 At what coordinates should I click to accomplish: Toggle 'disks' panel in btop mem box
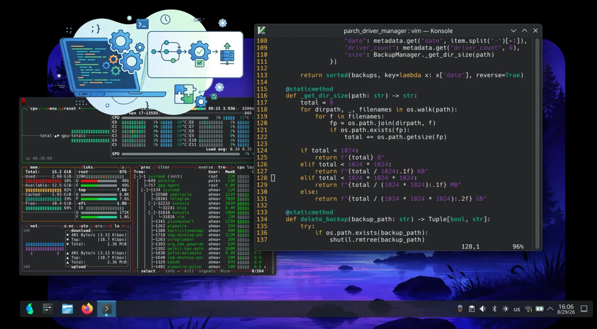(x=87, y=167)
